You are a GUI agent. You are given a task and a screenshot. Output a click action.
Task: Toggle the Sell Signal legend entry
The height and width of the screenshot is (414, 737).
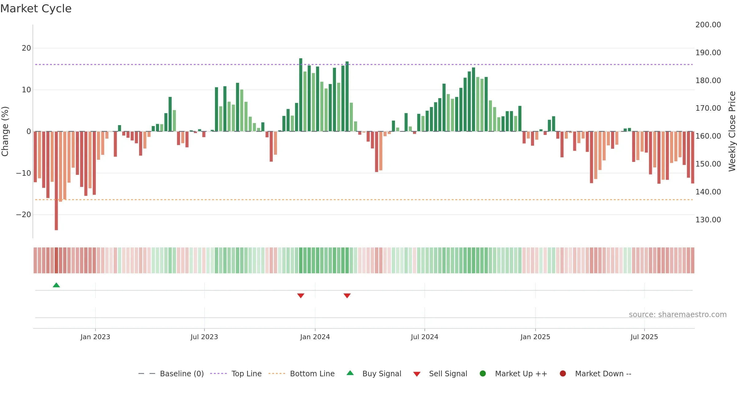coord(440,374)
